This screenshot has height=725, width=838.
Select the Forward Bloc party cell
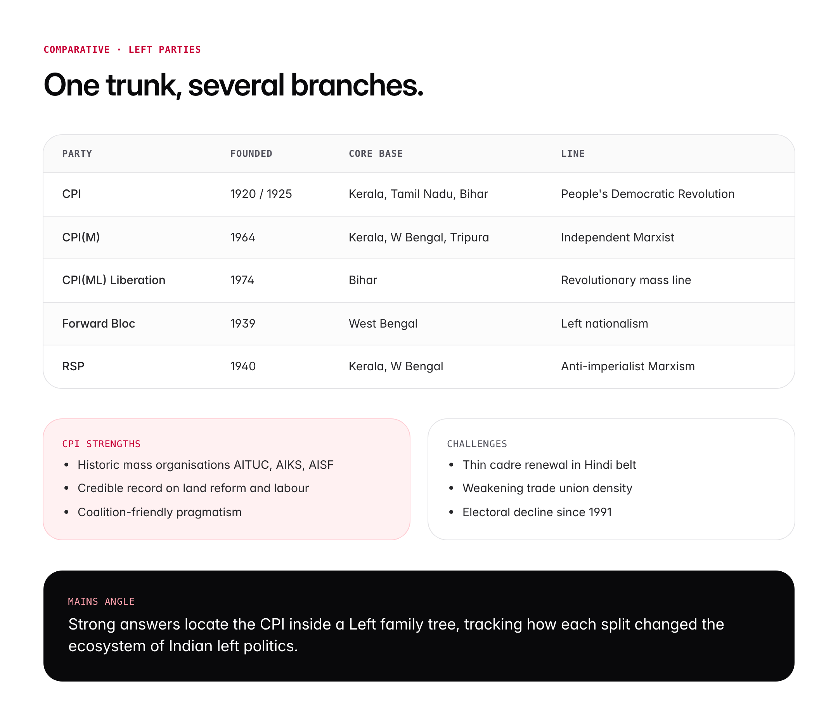tap(98, 324)
